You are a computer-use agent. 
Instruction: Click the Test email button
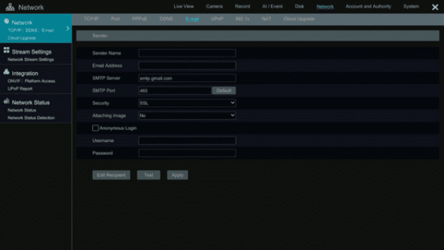click(148, 175)
